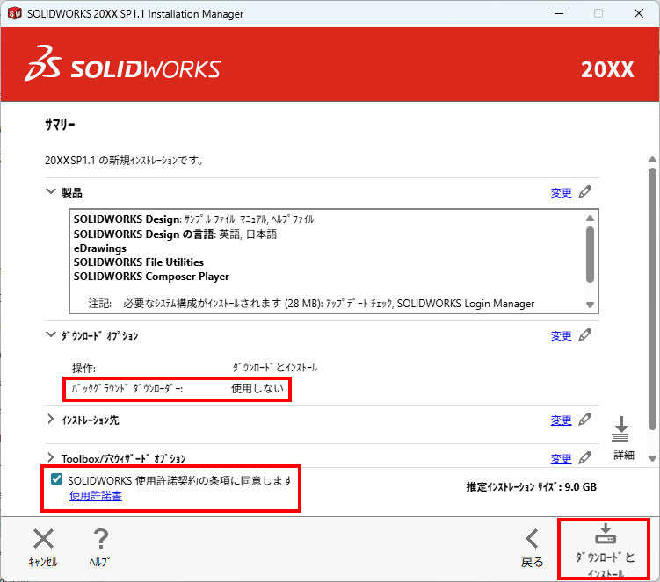The width and height of the screenshot is (660, 582).
Task: Click the product list scrollbar down arrow
Action: [590, 305]
